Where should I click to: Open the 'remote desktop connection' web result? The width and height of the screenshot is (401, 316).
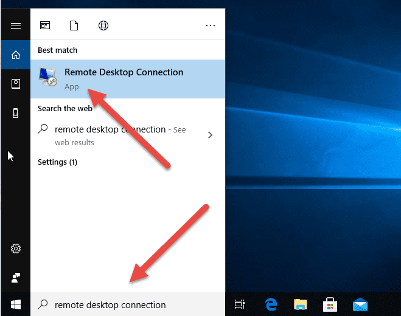click(x=128, y=135)
